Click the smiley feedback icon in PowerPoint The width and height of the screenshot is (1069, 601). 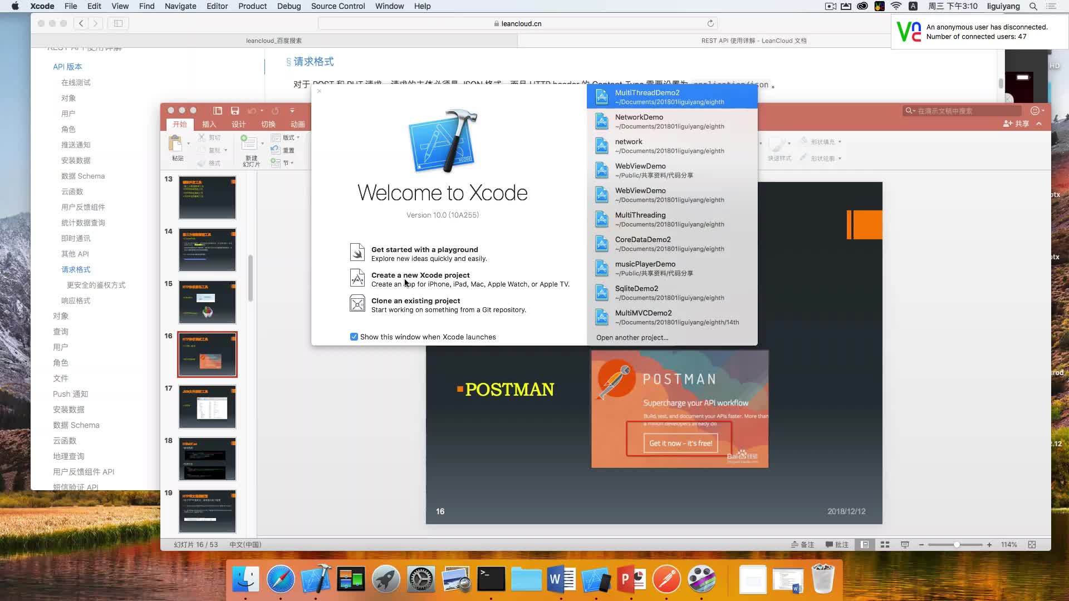(1035, 111)
